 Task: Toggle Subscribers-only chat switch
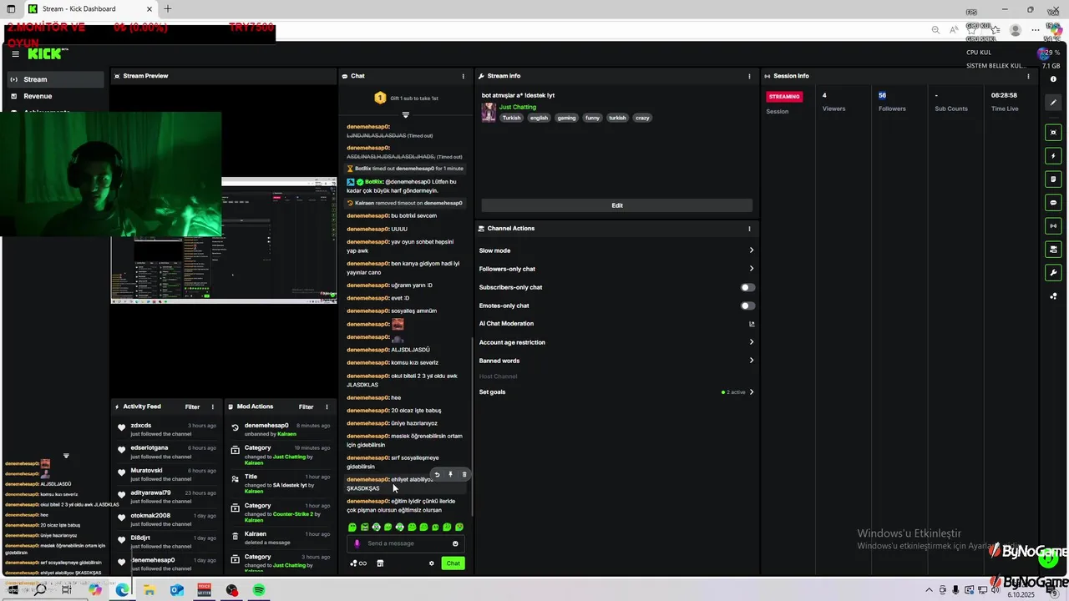pos(747,287)
